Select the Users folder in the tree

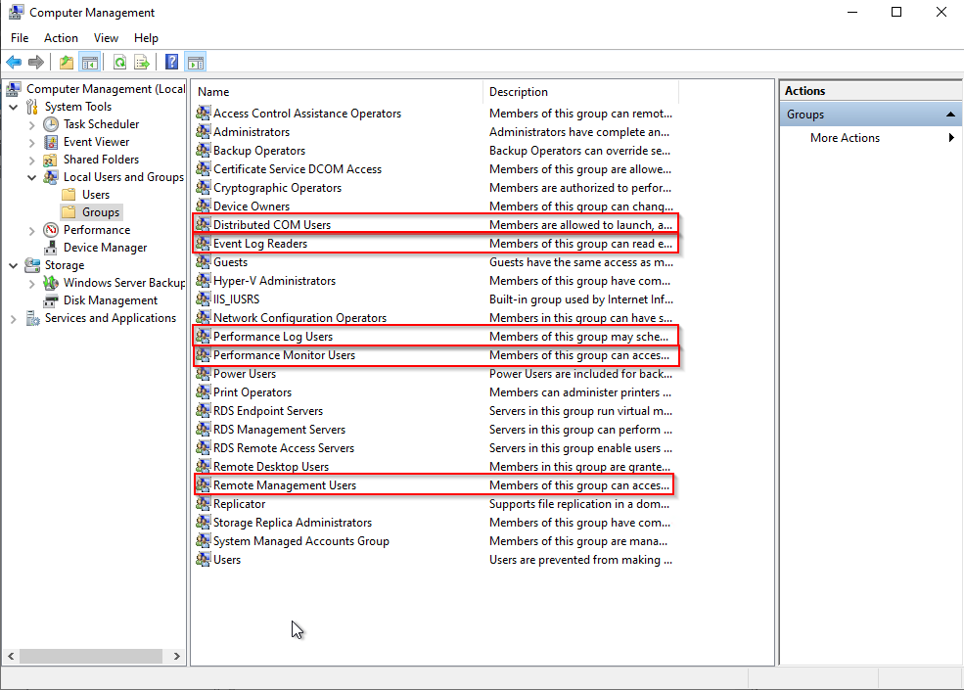(x=95, y=195)
